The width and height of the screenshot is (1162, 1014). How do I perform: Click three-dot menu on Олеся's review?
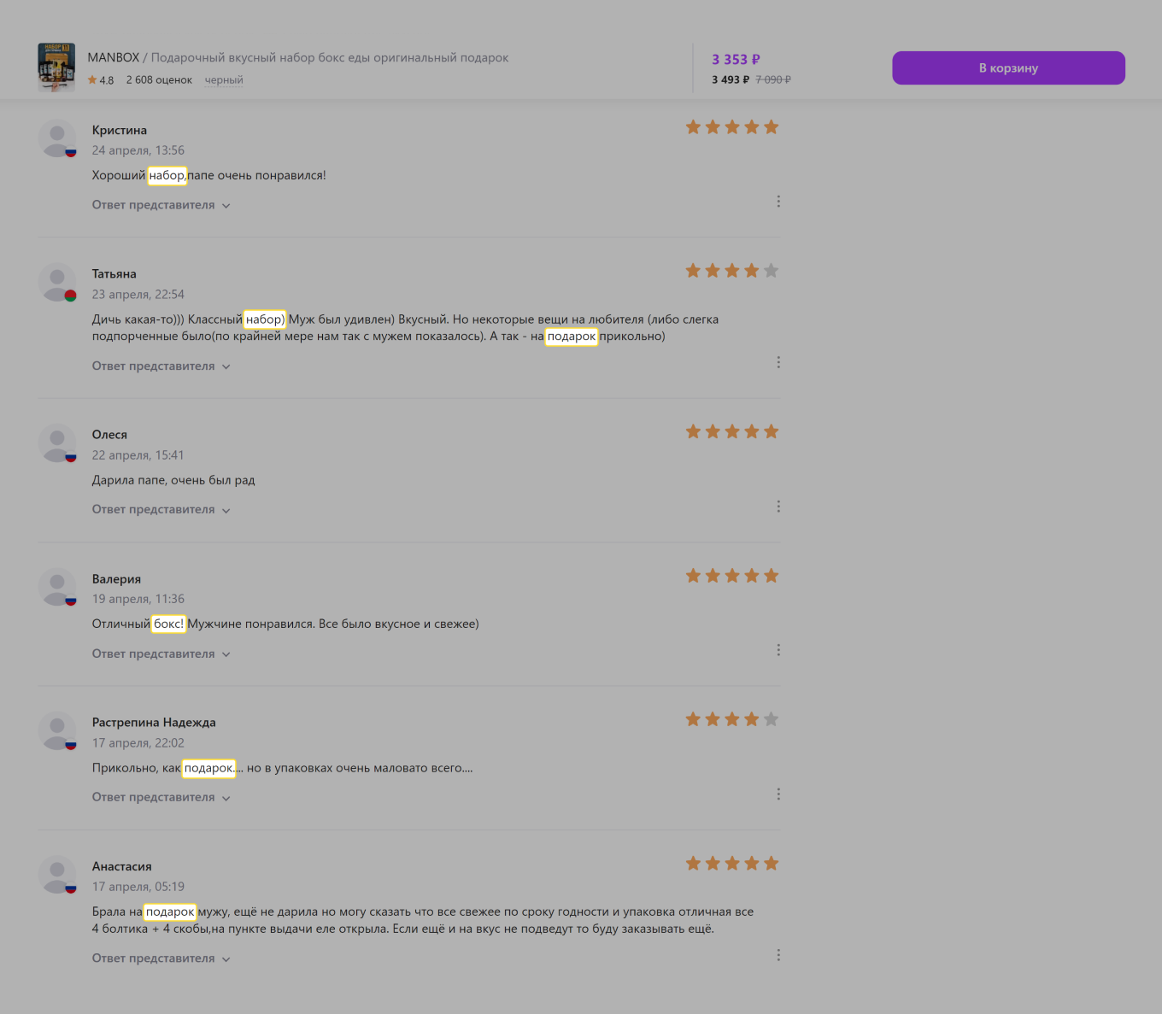(x=778, y=507)
